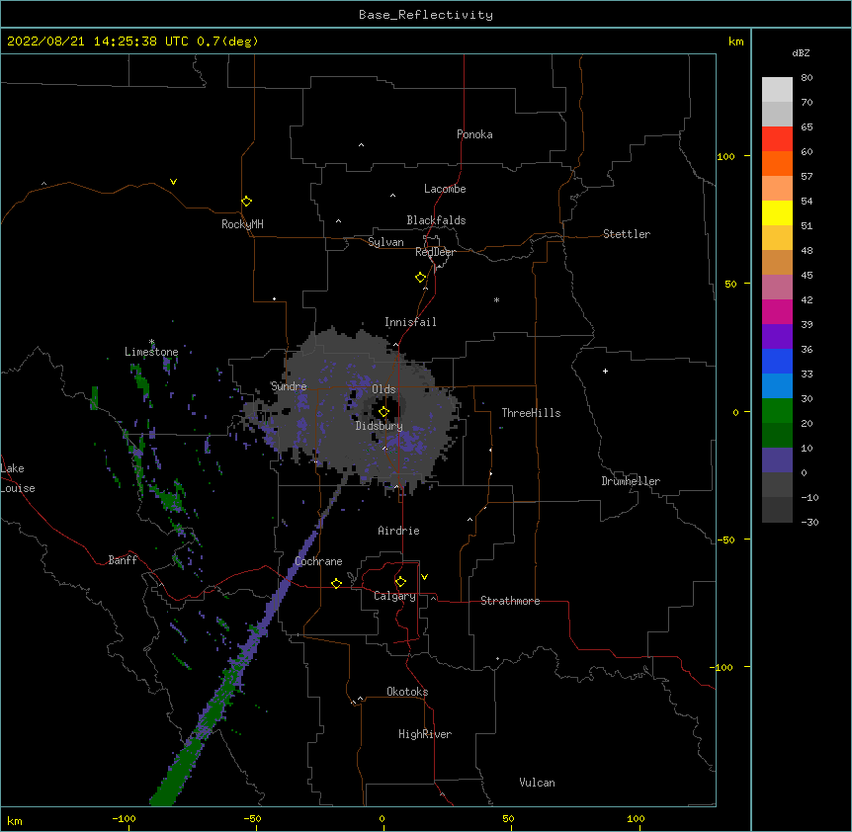The height and width of the screenshot is (832, 852).
Task: Click the white asterisk east of Innisfail
Action: 496,299
